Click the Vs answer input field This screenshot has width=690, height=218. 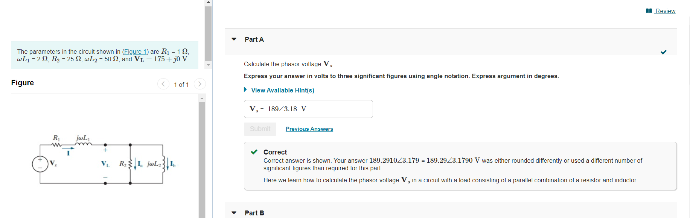(308, 109)
